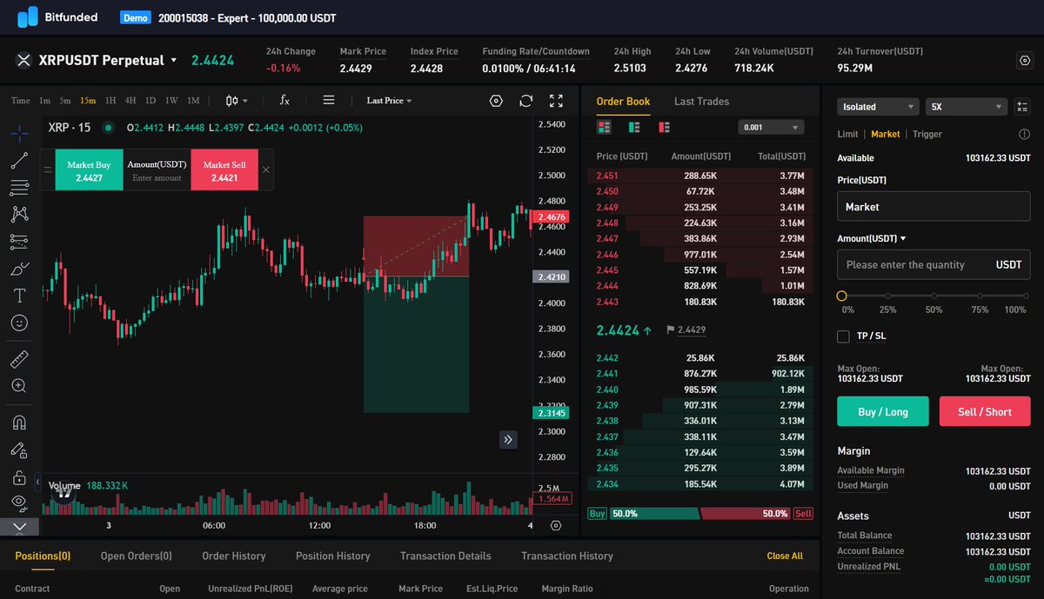This screenshot has height=599, width=1044.
Task: Focus the chart Enter amount field
Action: tap(157, 177)
